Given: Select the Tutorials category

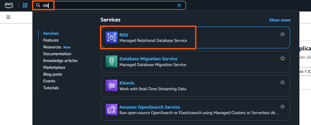Looking at the screenshot, I should (51, 88).
